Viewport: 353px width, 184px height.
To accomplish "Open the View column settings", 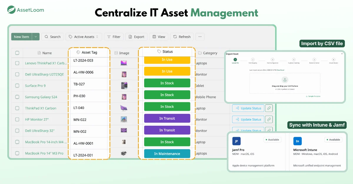I will [x=159, y=37].
